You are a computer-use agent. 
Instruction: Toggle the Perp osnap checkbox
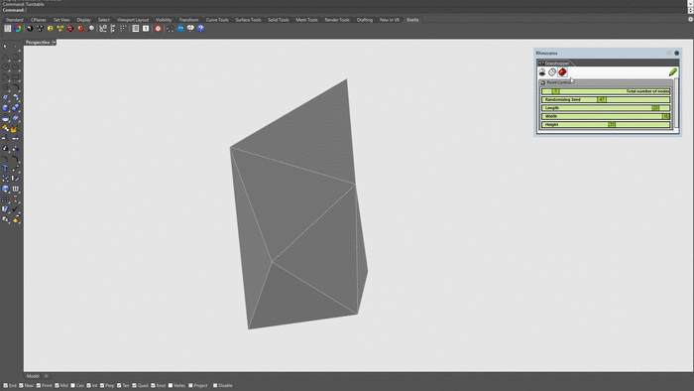(102, 386)
